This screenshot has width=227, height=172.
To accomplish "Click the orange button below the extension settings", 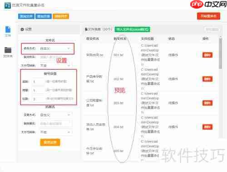I will (50, 143).
